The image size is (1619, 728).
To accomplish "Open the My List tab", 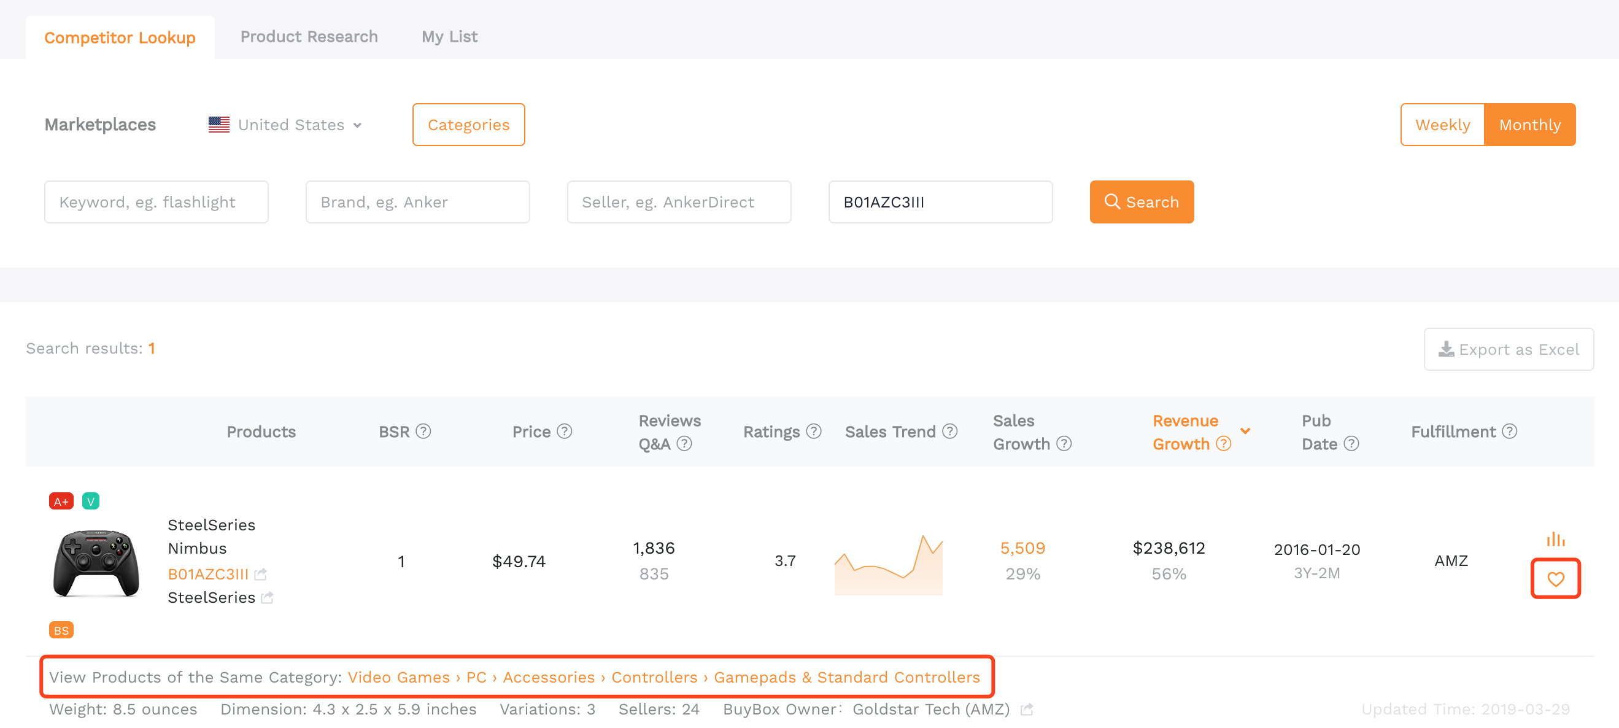I will click(x=449, y=36).
